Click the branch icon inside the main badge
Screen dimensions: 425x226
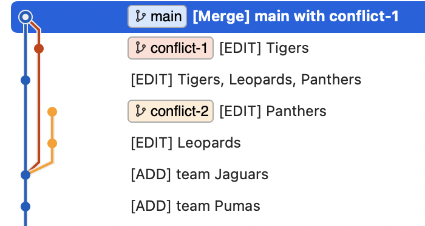click(x=140, y=16)
